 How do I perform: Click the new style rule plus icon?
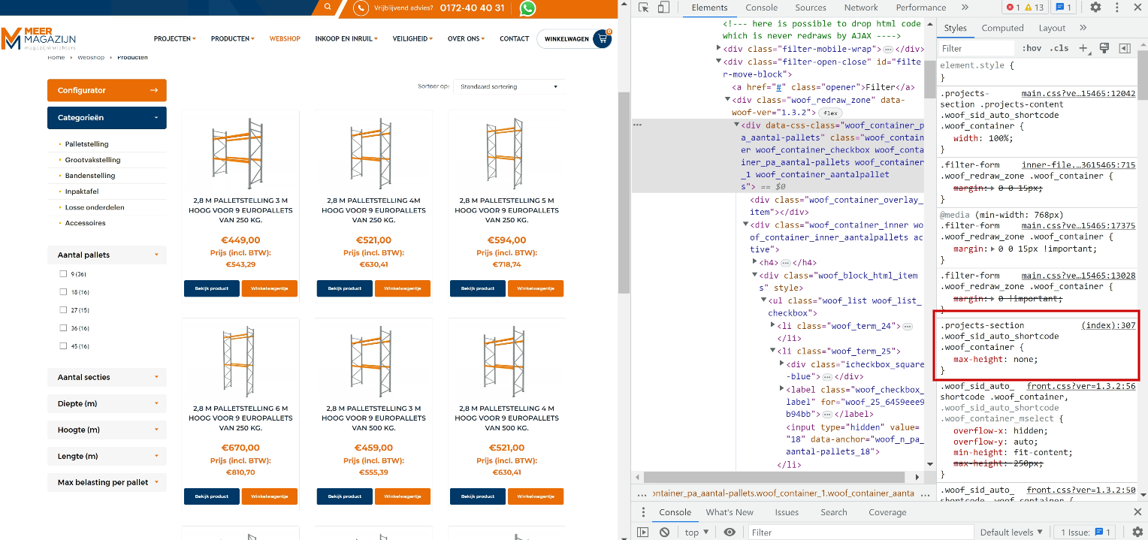pyautogui.click(x=1083, y=48)
